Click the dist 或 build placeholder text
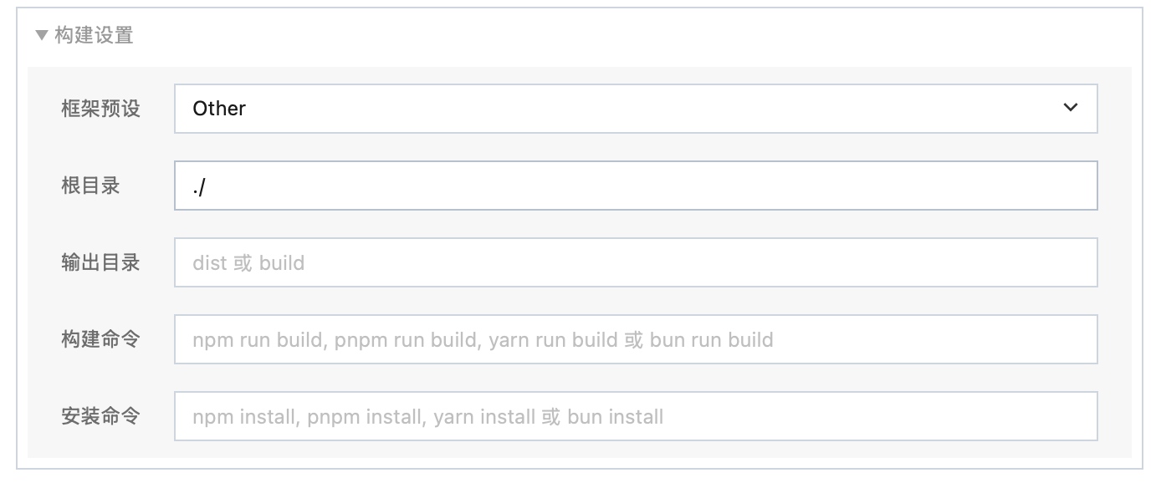 [248, 263]
